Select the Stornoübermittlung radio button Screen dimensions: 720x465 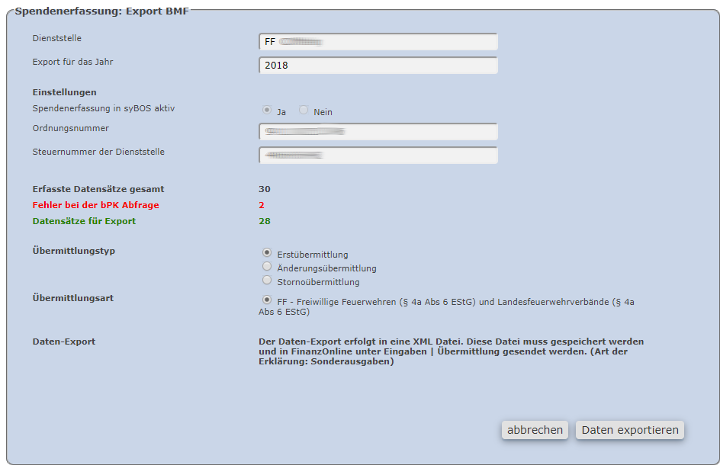(267, 281)
